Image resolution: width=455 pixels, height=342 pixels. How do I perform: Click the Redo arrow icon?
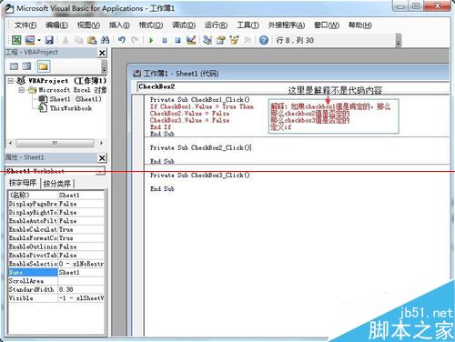[135, 40]
